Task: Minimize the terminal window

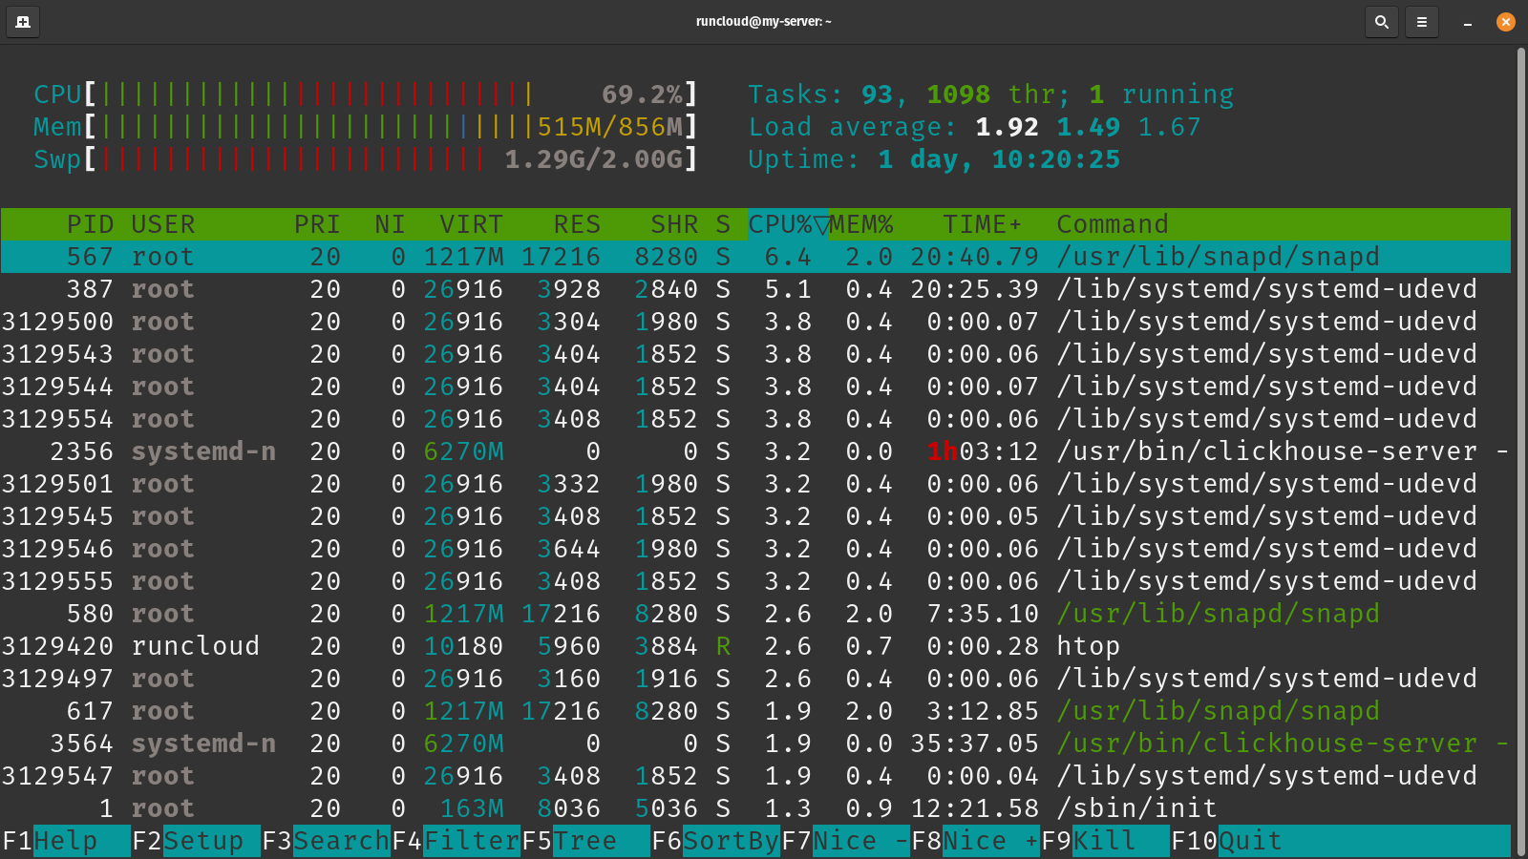Action: tap(1467, 21)
